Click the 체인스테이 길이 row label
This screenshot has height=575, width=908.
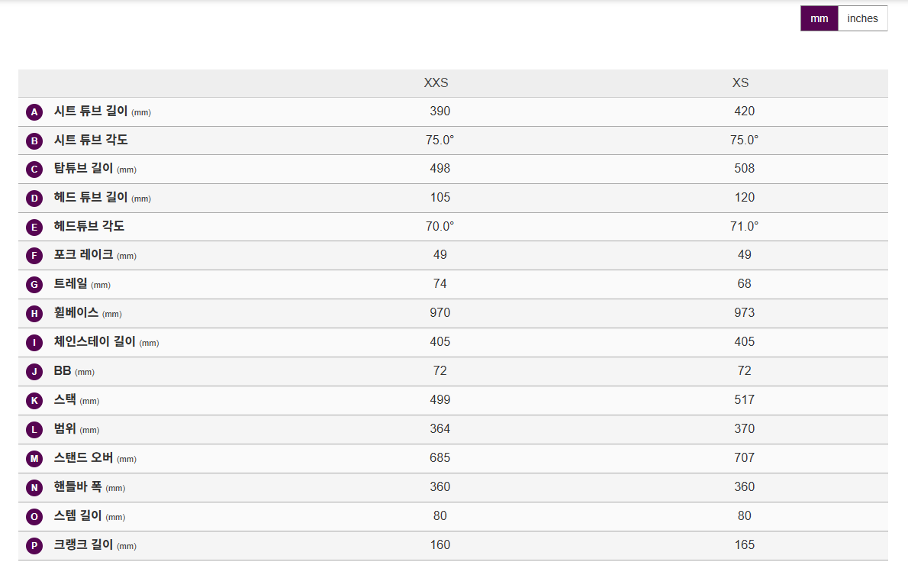(x=95, y=342)
